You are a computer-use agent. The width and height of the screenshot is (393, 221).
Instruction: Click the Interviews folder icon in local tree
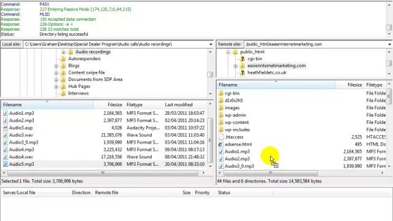pos(63,93)
